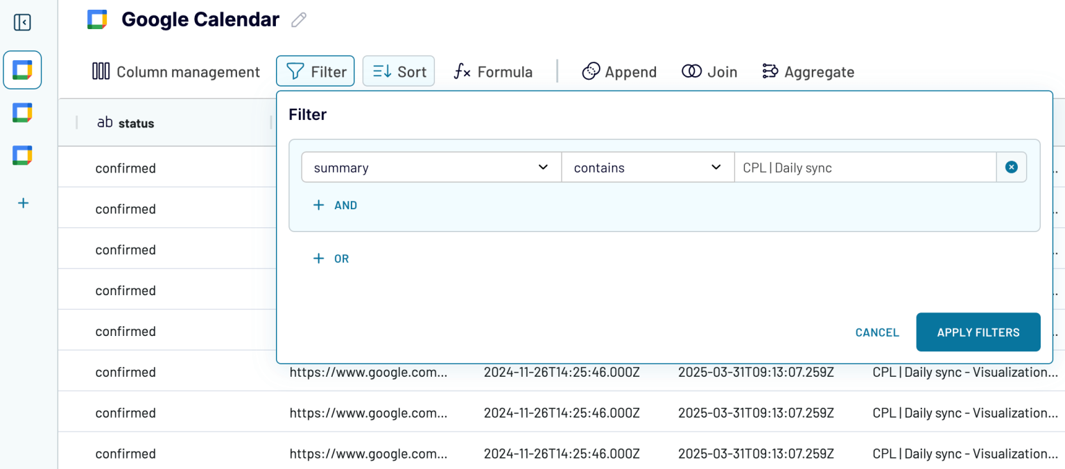Open the Aggregate tool

point(808,71)
